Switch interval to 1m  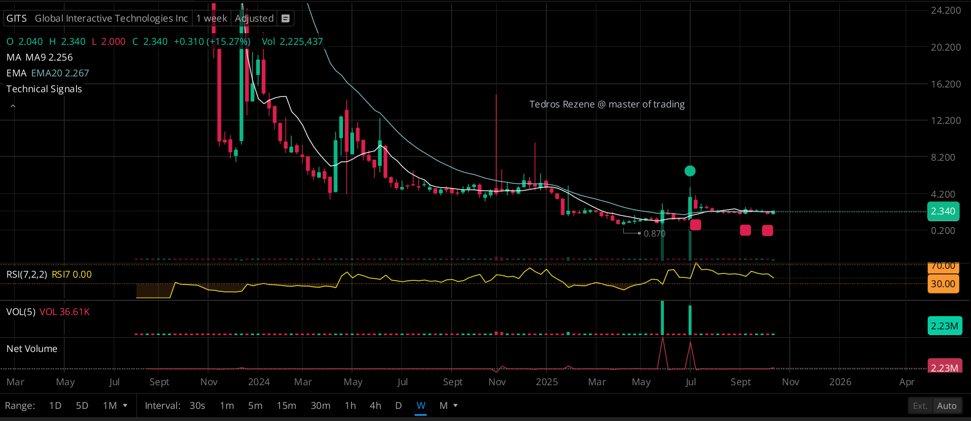pos(227,405)
